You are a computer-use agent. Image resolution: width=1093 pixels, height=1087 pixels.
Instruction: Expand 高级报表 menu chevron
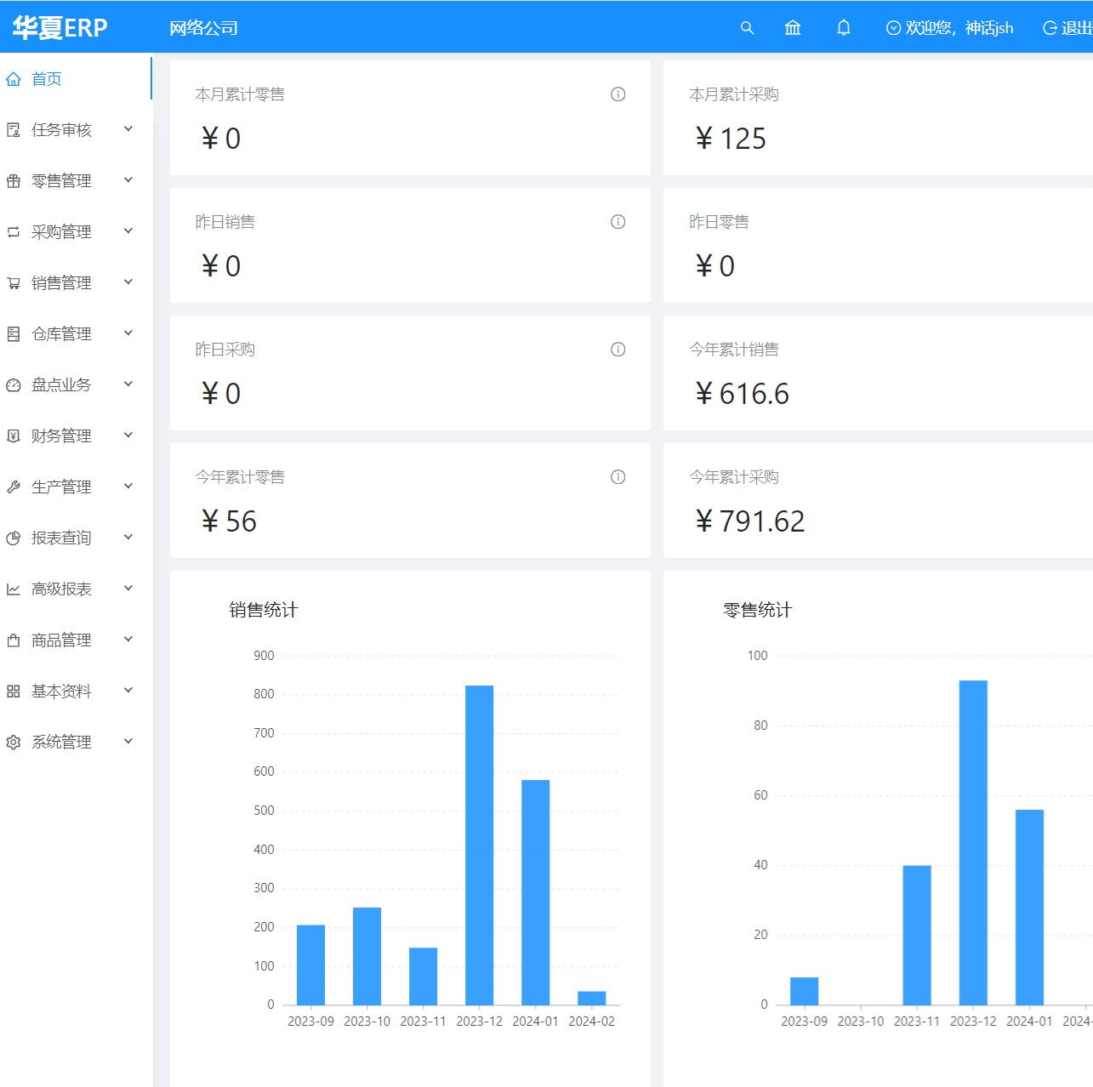128,589
